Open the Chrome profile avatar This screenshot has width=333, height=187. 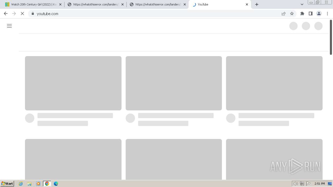319,14
